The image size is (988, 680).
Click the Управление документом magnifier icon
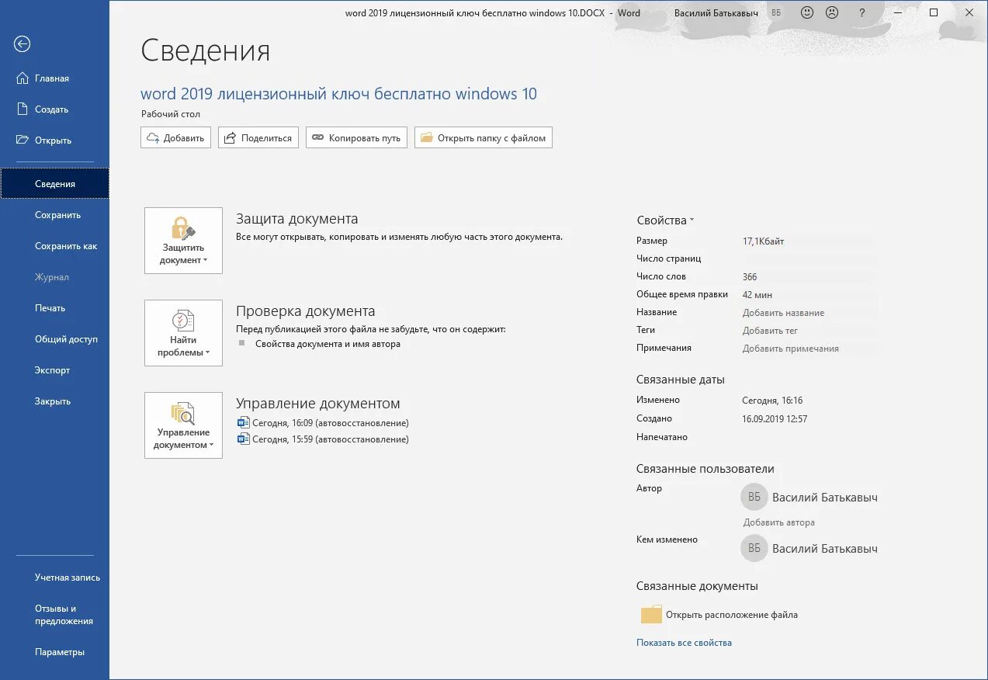pyautogui.click(x=183, y=413)
